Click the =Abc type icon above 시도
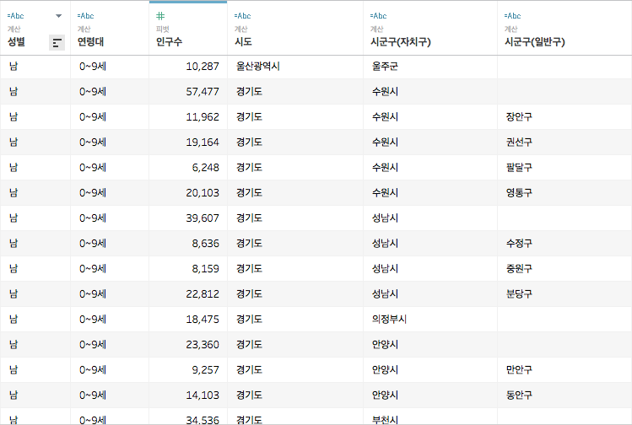This screenshot has height=425, width=632. pyautogui.click(x=242, y=16)
